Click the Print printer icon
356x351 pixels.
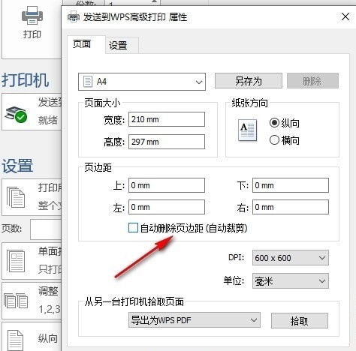[x=32, y=15]
